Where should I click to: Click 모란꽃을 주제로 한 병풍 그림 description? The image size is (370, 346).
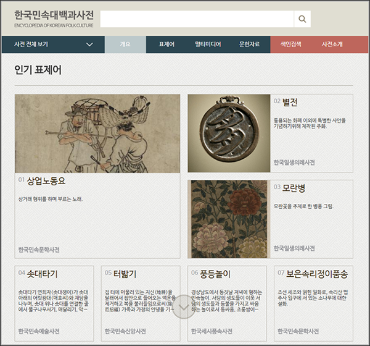pyautogui.click(x=303, y=206)
